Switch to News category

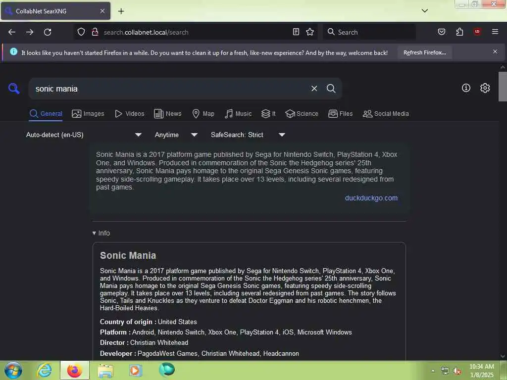[x=168, y=114]
